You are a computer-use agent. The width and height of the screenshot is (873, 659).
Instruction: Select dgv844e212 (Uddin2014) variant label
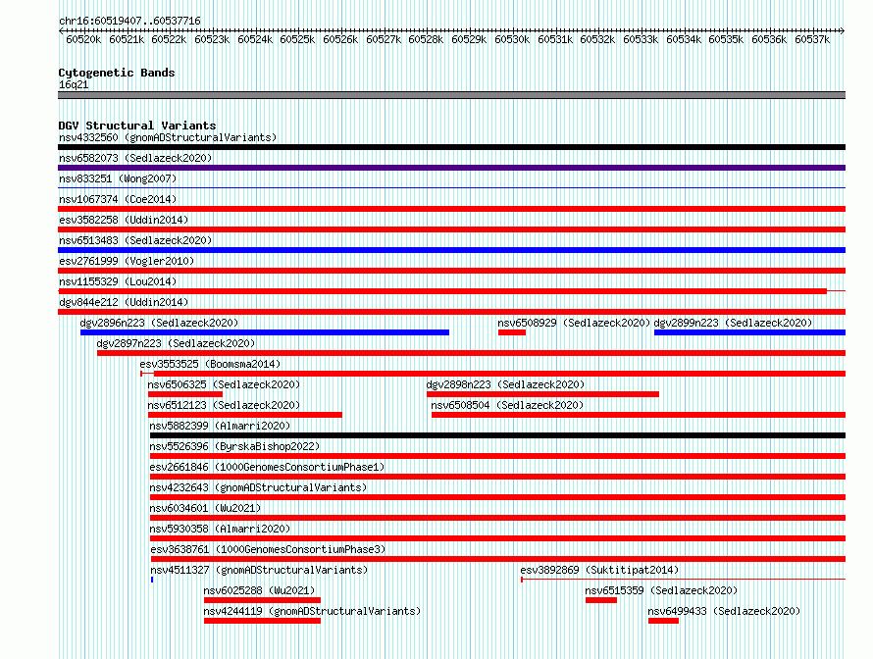pos(124,302)
